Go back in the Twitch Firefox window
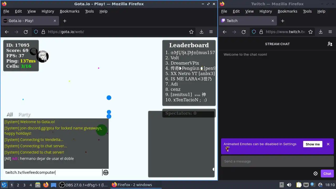 225,32
